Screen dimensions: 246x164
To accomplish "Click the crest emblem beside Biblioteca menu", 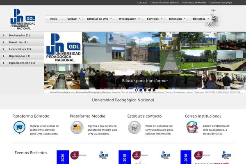I will [x=213, y=18].
